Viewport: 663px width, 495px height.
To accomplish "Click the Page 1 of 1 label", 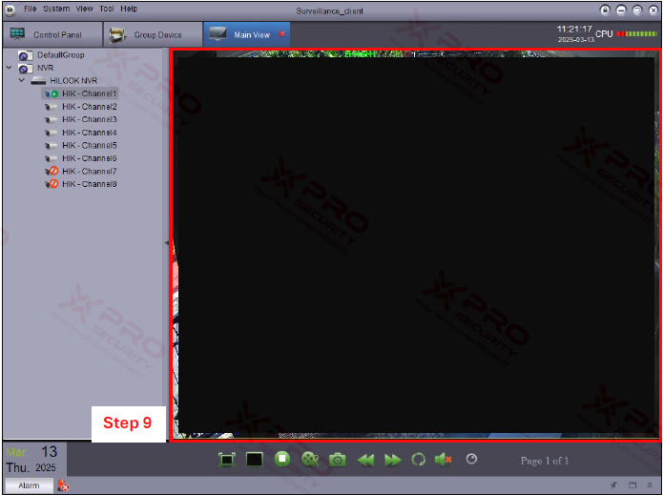I will pyautogui.click(x=545, y=461).
